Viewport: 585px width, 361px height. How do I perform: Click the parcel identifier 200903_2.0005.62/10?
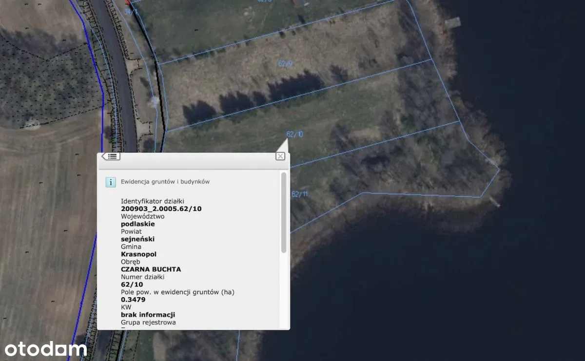click(x=161, y=209)
